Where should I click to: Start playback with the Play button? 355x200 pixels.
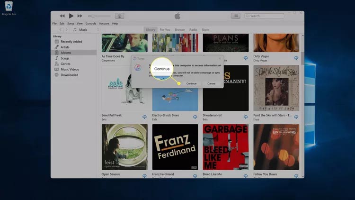point(71,16)
